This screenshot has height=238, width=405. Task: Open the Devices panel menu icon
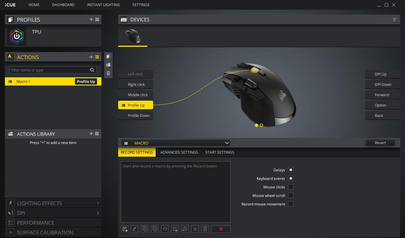pyautogui.click(x=395, y=19)
